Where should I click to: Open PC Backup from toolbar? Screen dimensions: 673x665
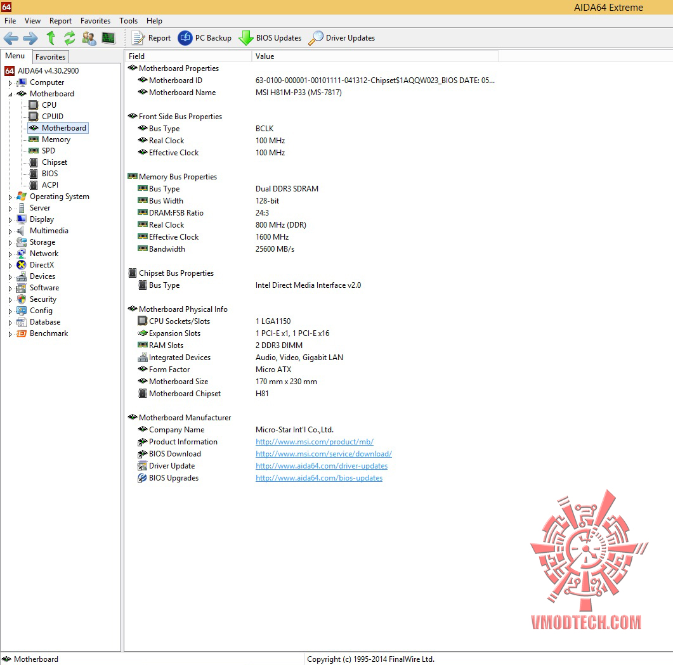[x=205, y=38]
